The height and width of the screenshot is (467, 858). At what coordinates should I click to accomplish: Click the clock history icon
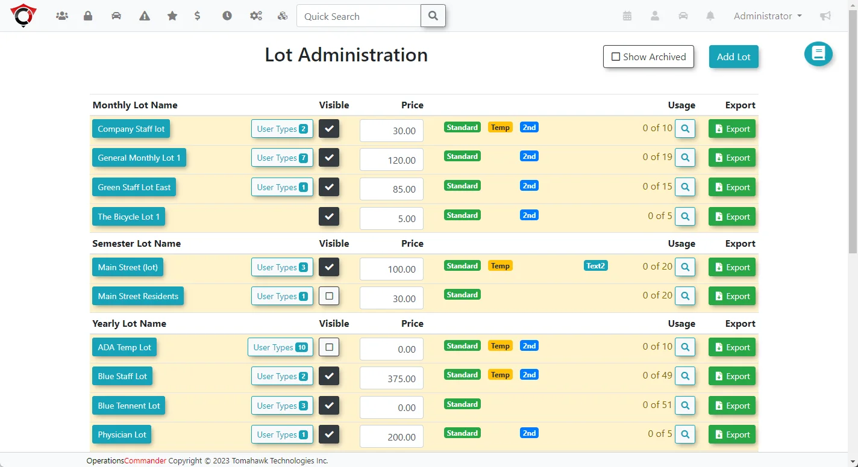click(x=227, y=16)
